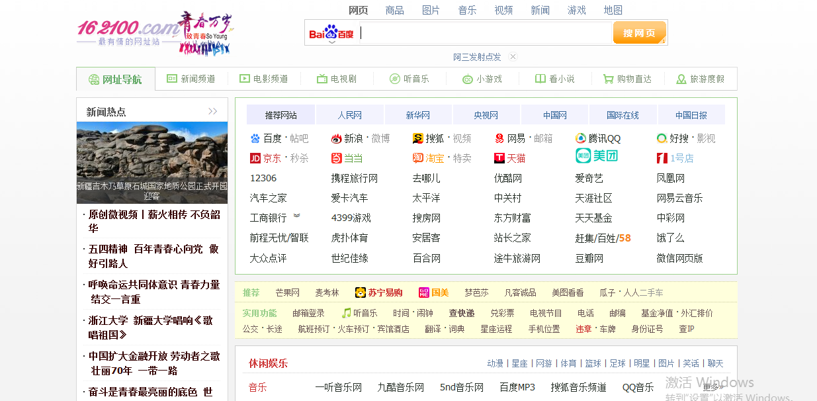Click the 当当 red icon
Screen dimensions: 817x401
[336, 157]
